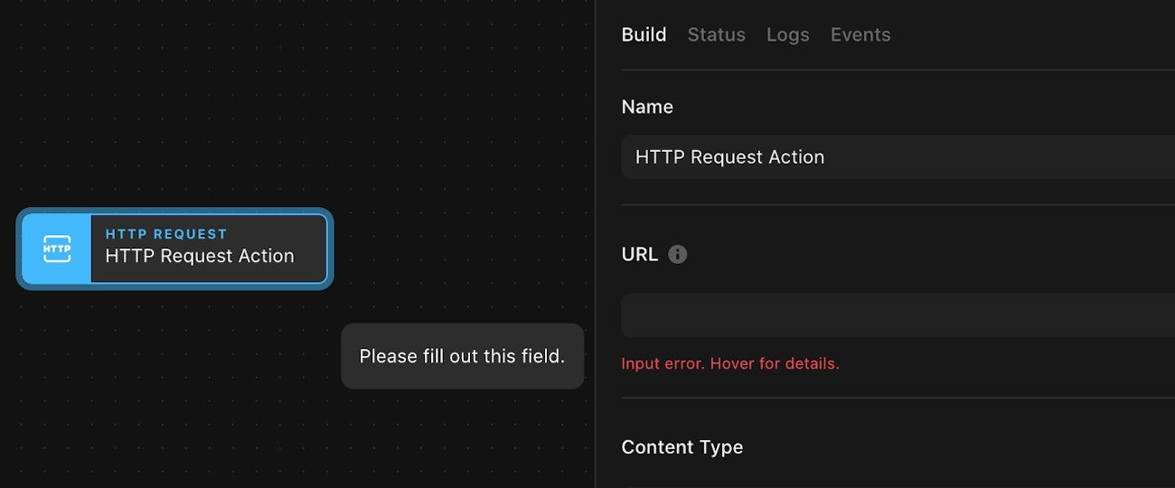Click into the empty URL input field

point(897,315)
